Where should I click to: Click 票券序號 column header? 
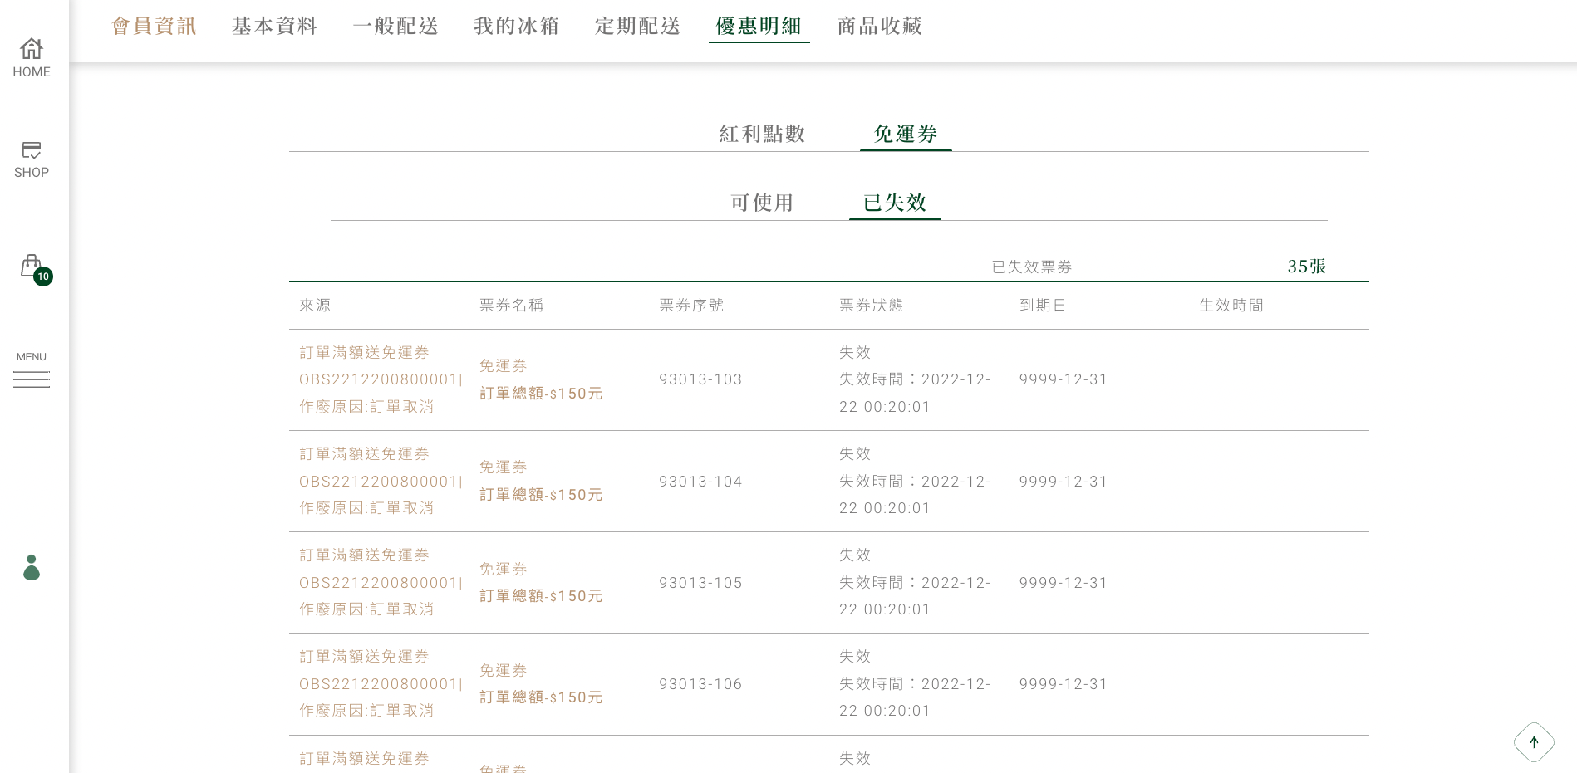(x=691, y=306)
